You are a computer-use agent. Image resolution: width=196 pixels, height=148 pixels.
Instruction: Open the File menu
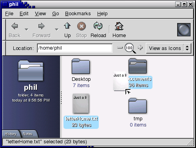click(x=9, y=14)
